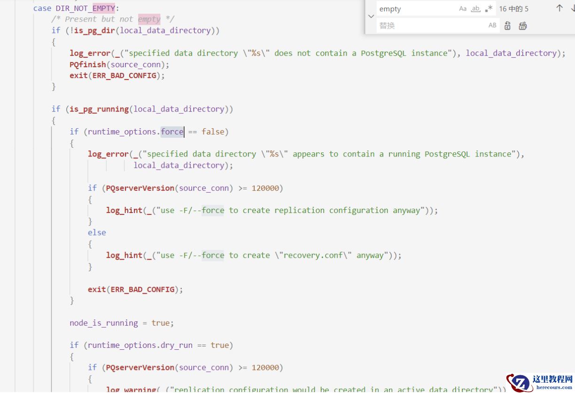Viewport: 575px width, 393px height.
Task: Click the "false" keyword
Action: (213, 132)
